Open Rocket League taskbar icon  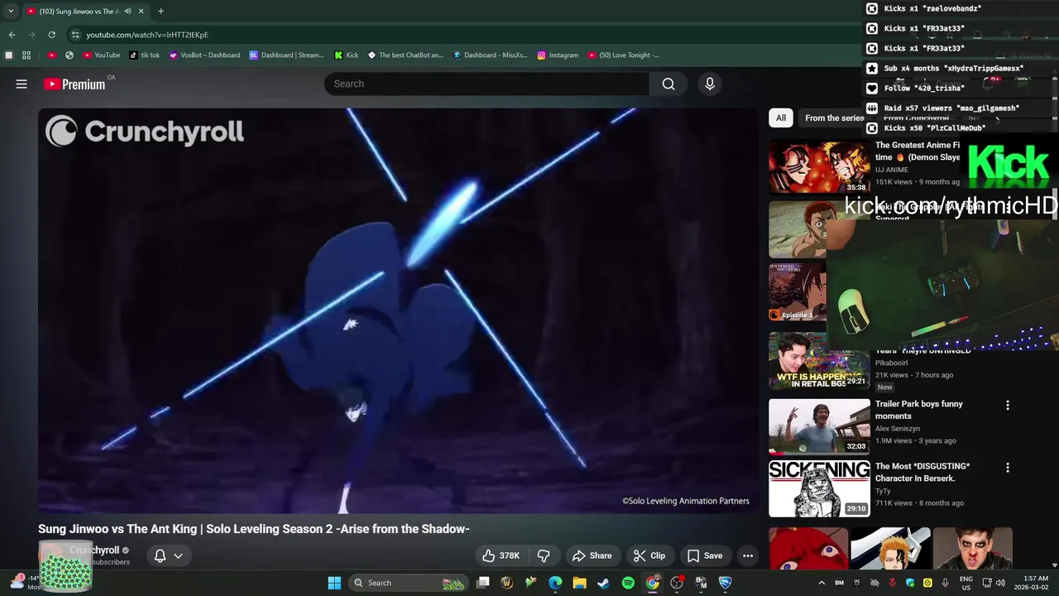click(726, 583)
